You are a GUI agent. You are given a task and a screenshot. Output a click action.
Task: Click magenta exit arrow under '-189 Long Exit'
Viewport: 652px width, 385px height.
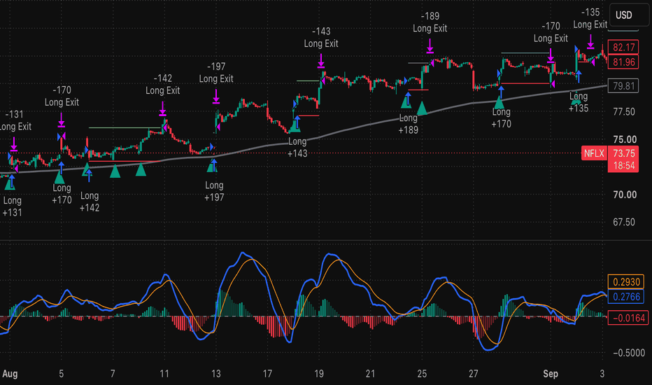point(430,46)
